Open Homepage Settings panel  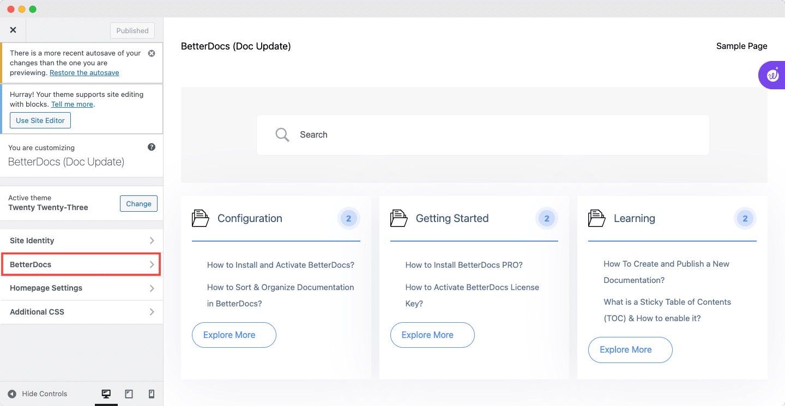[82, 288]
